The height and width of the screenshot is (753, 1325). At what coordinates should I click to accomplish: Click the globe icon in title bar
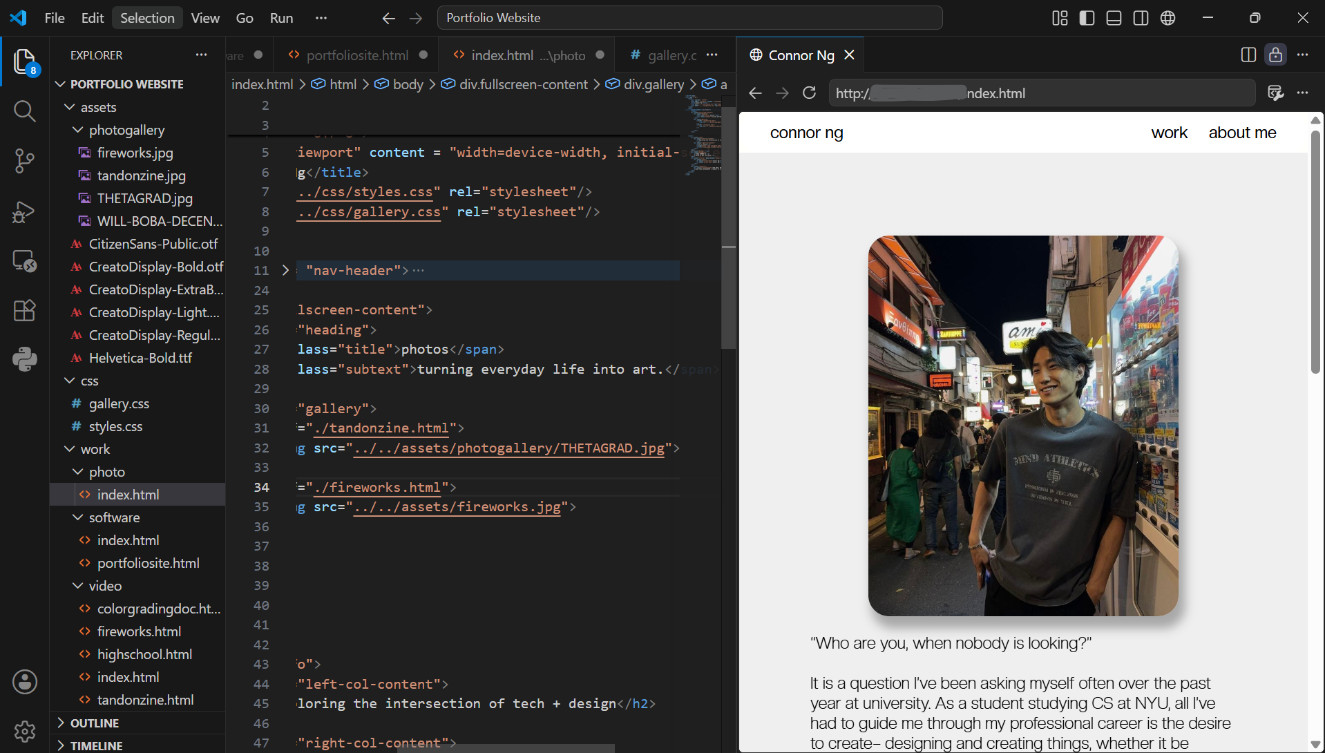1167,18
